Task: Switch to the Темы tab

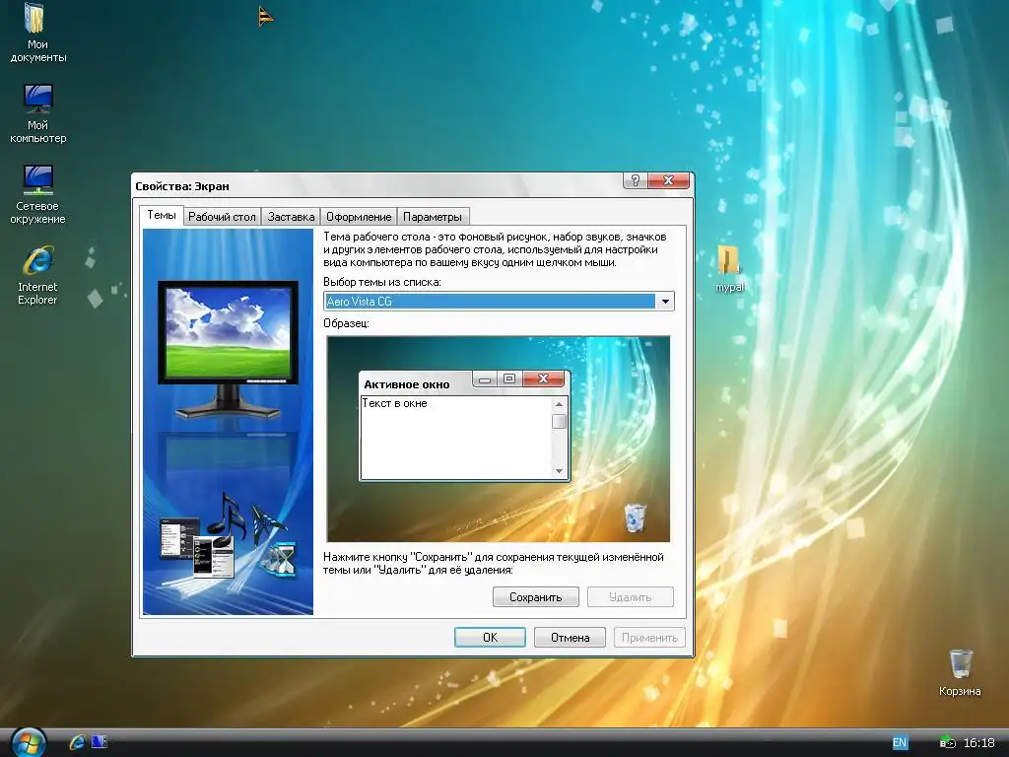Action: pos(161,215)
